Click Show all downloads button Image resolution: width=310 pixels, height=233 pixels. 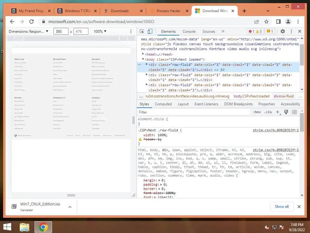point(282,207)
